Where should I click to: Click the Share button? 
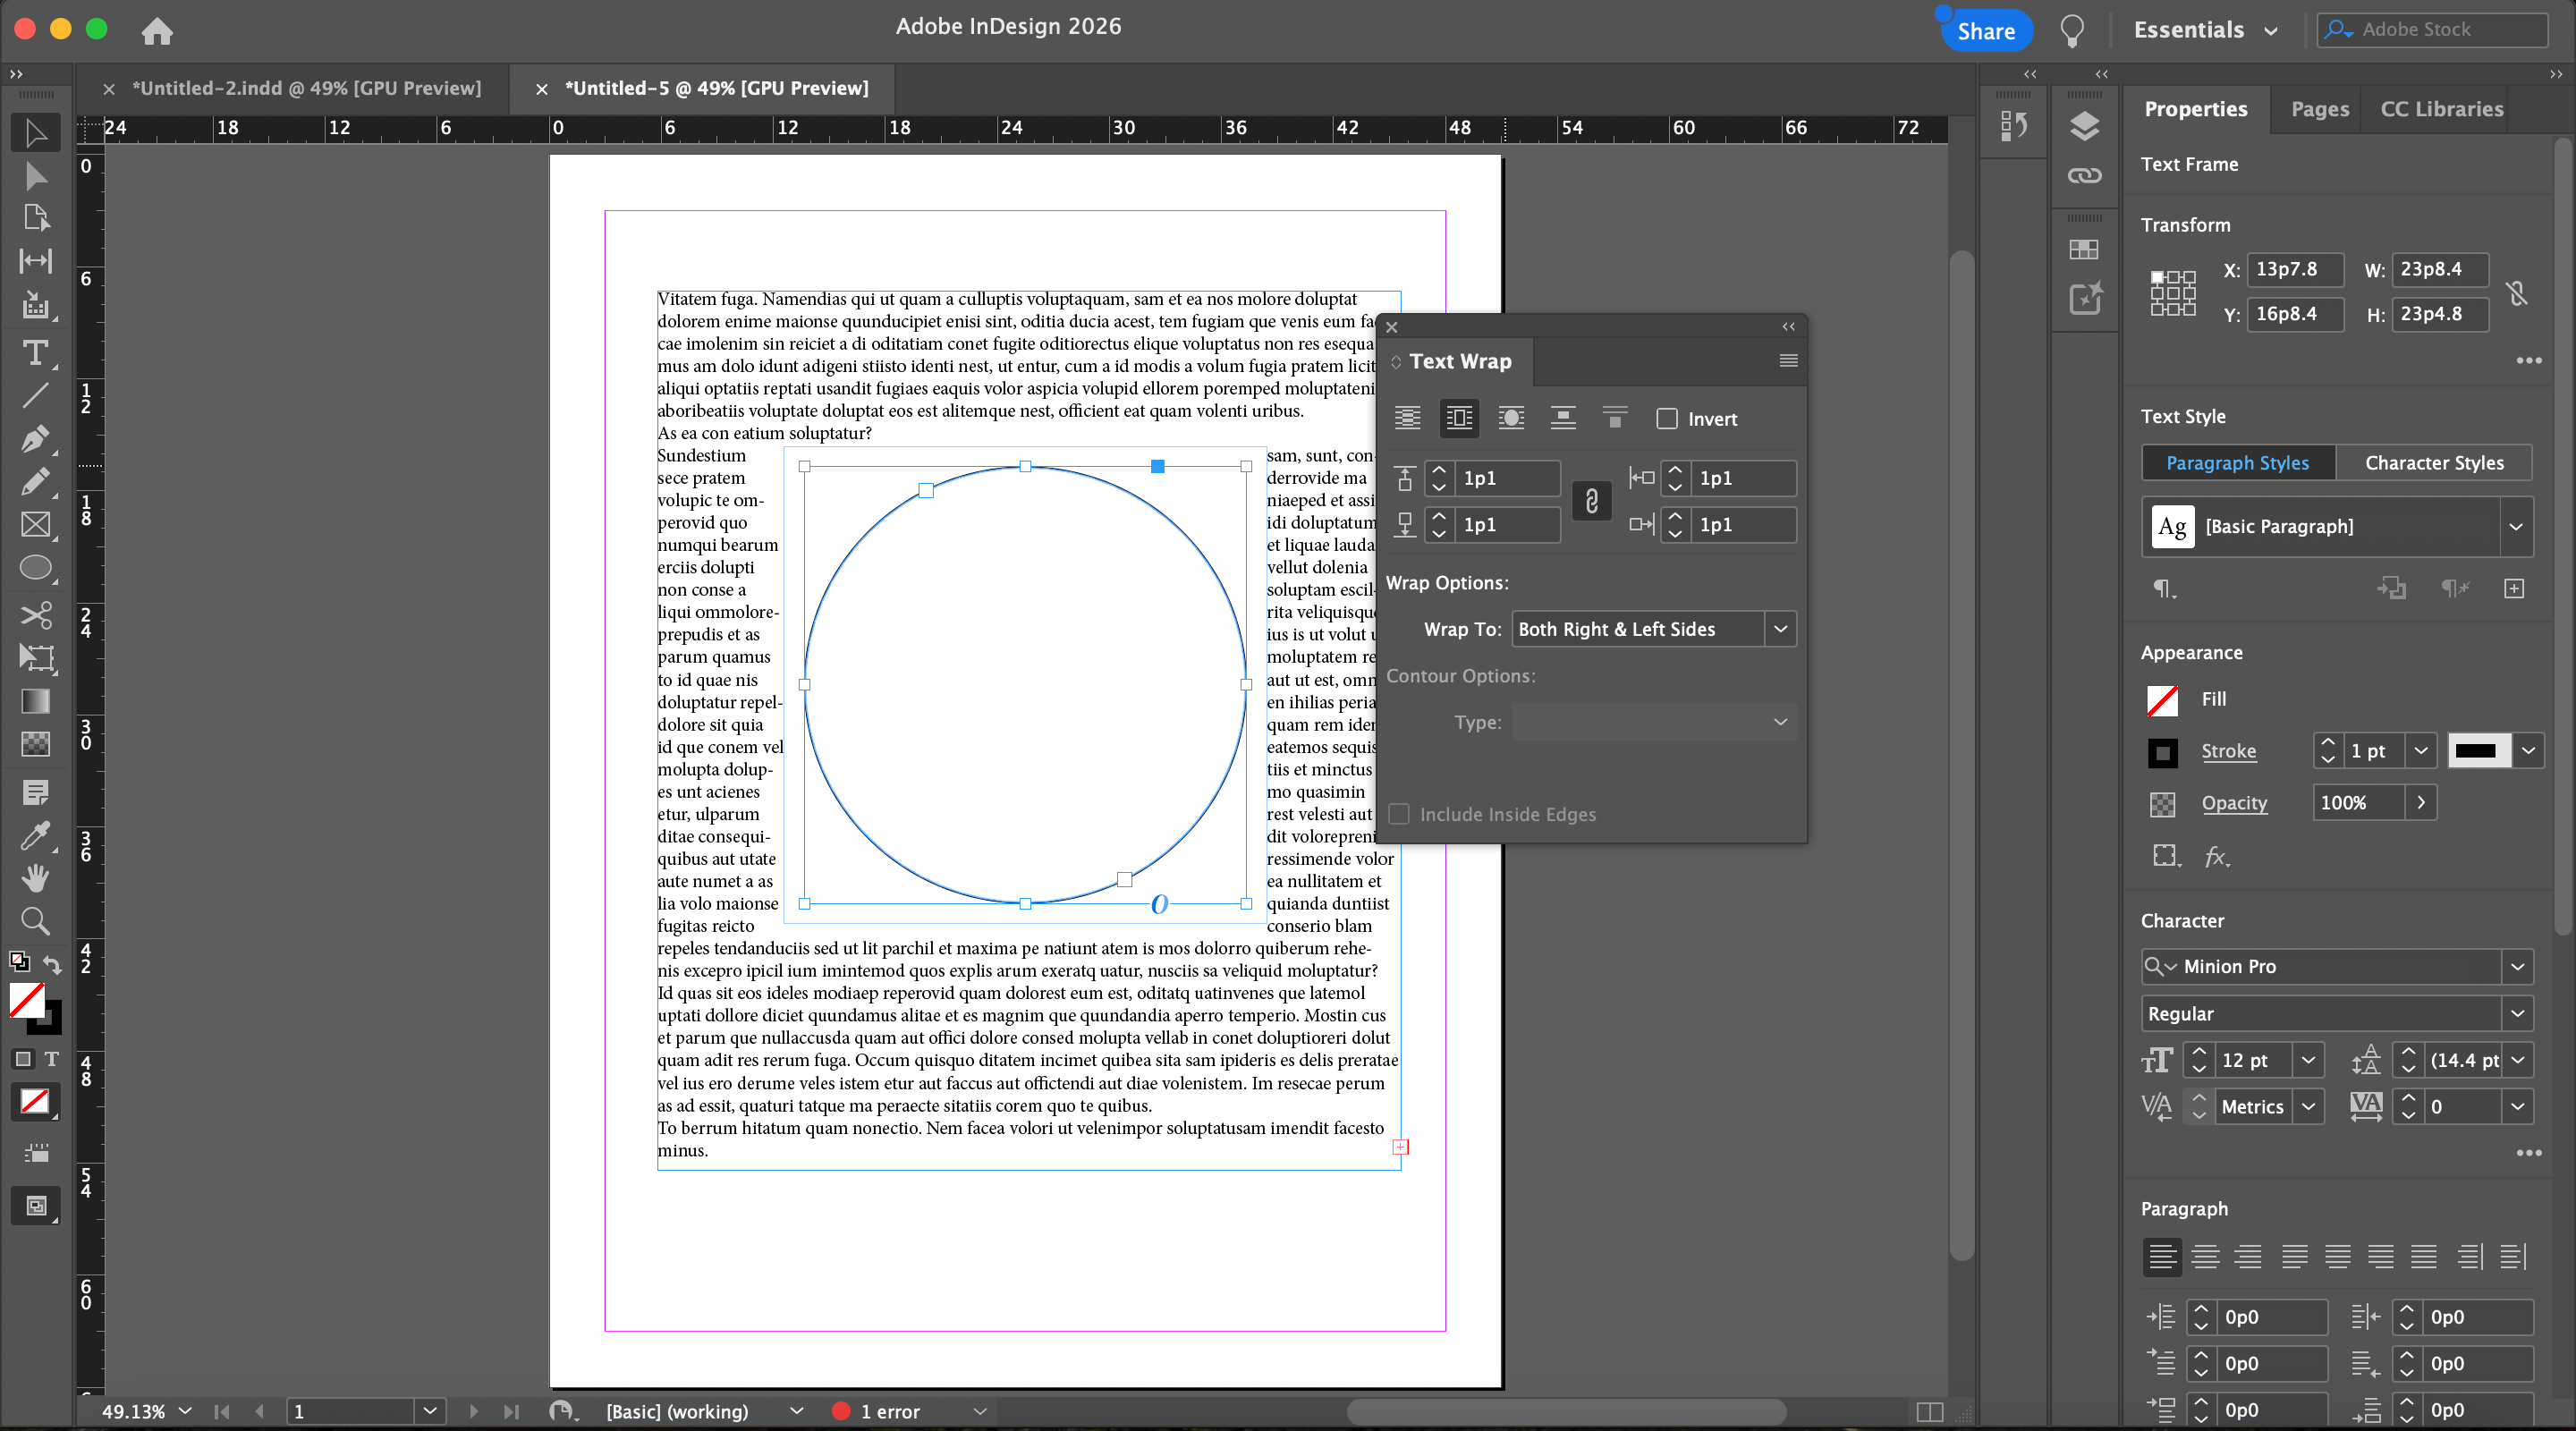tap(1985, 31)
